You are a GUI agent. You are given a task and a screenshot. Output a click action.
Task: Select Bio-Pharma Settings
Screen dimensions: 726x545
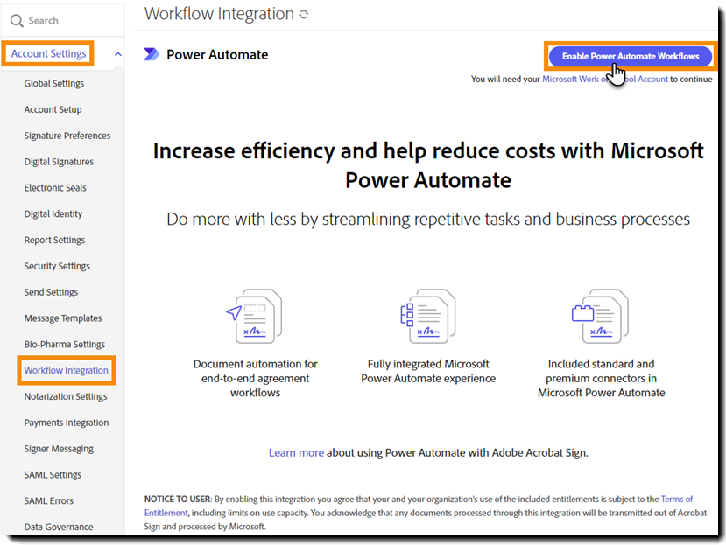pyautogui.click(x=63, y=344)
